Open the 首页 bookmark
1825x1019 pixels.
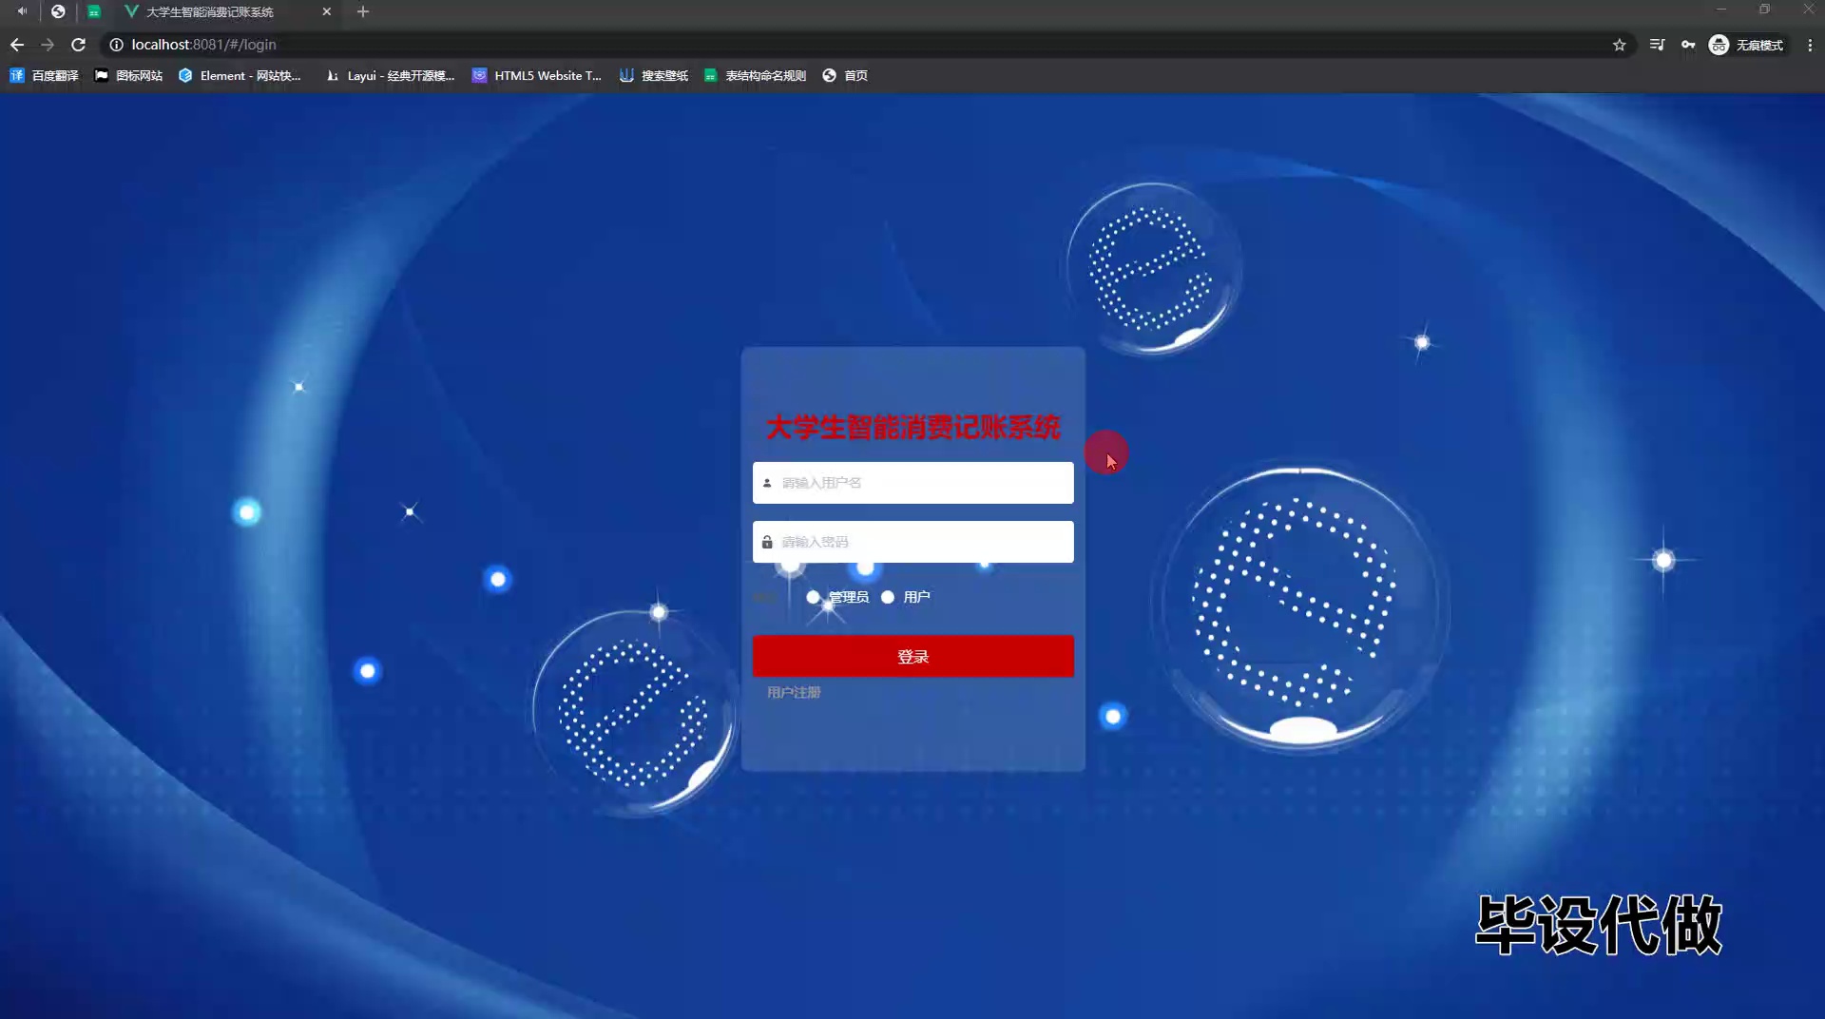pyautogui.click(x=845, y=75)
